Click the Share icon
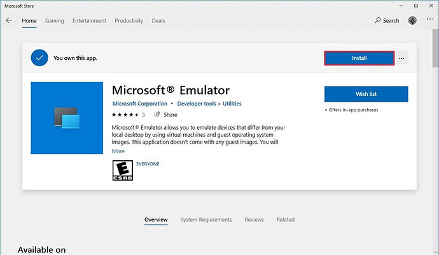This screenshot has width=439, height=255. (157, 114)
